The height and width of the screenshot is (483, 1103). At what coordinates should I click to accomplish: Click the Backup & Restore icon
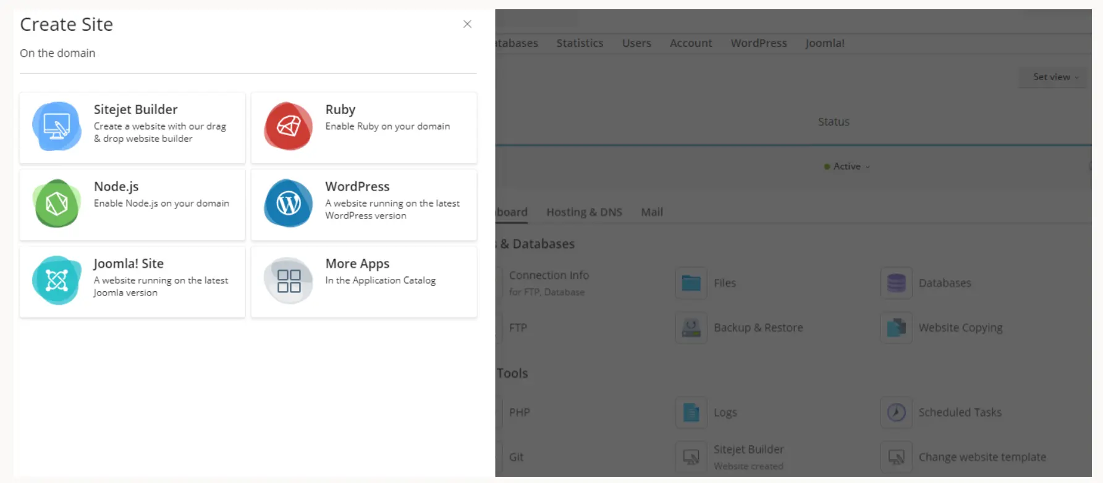[x=691, y=328]
